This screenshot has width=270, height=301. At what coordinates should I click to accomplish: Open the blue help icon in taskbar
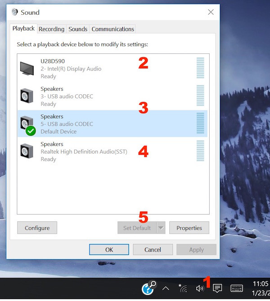pos(148,288)
